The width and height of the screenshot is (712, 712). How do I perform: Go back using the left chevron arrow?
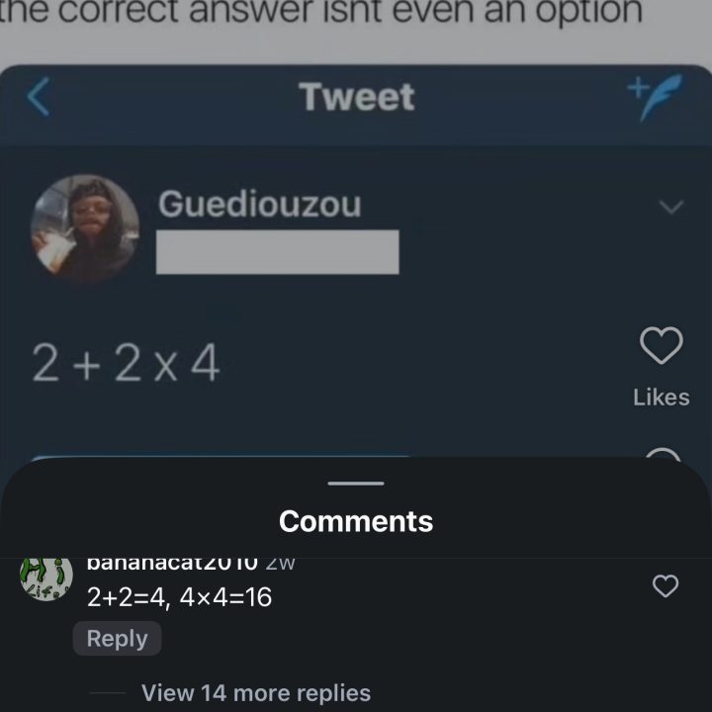(x=39, y=97)
